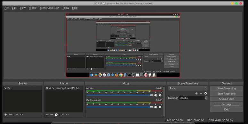Toggle visibility eye of Screen Capture source
Screen dimensions: 248x124
(47, 88)
